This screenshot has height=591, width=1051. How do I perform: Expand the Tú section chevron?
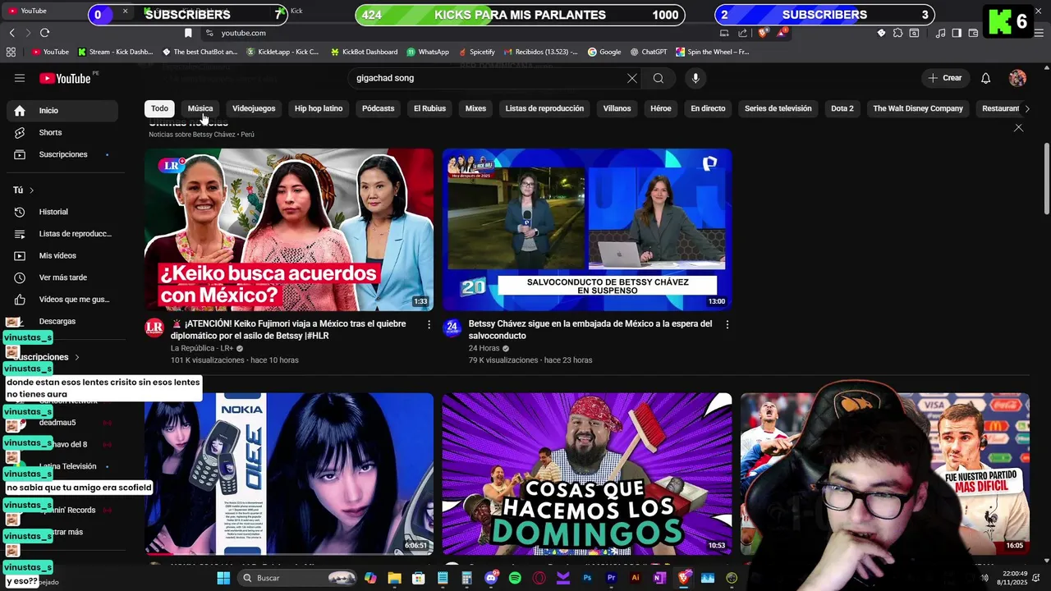pos(32,190)
